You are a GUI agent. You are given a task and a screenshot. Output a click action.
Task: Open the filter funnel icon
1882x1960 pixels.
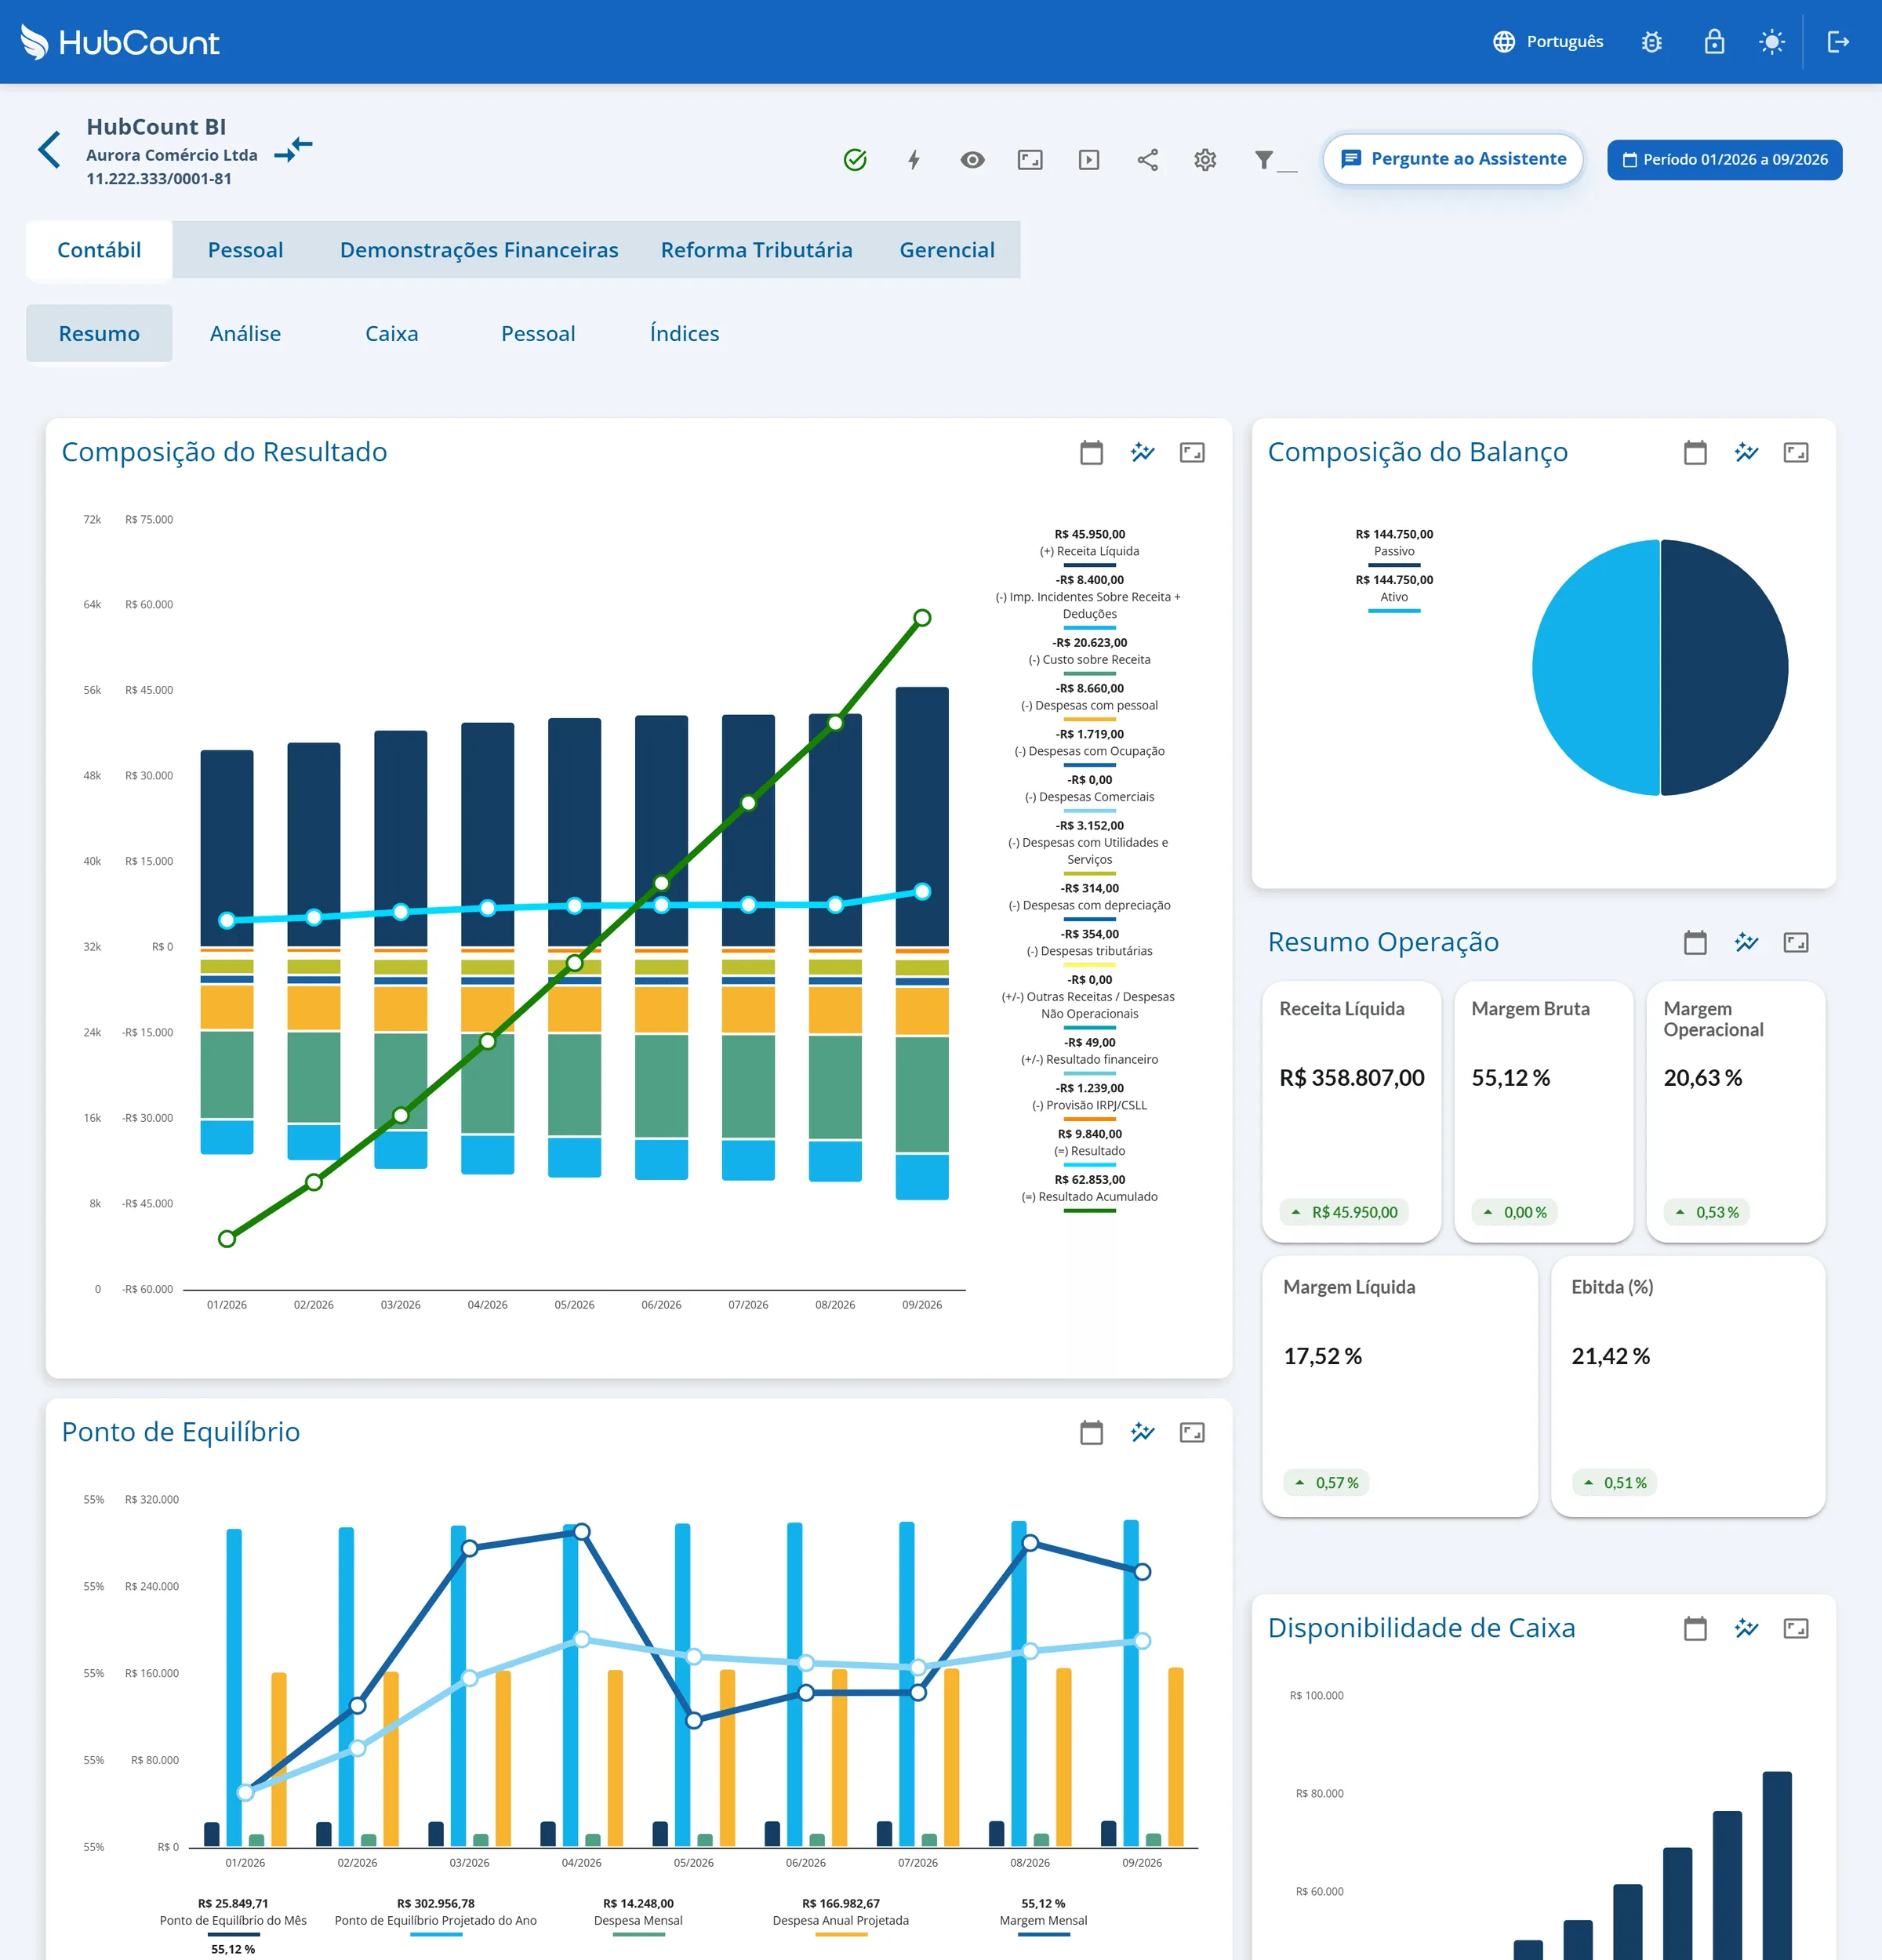coord(1264,160)
